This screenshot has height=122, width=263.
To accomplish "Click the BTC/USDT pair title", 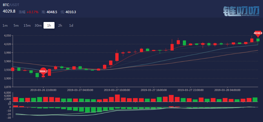I will coord(11,5).
